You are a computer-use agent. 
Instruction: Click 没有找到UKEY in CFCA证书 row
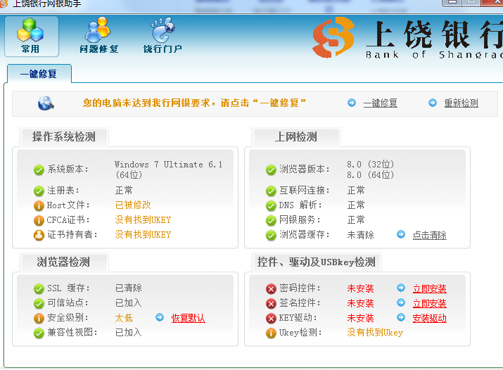(143, 219)
